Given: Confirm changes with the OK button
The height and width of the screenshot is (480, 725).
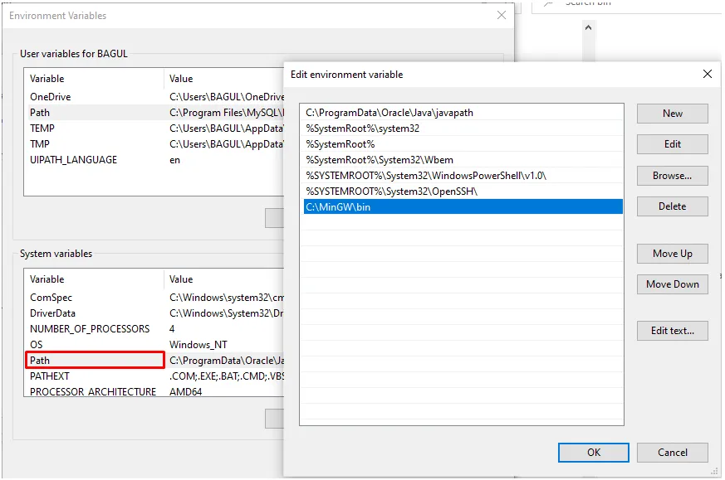Looking at the screenshot, I should pos(593,453).
